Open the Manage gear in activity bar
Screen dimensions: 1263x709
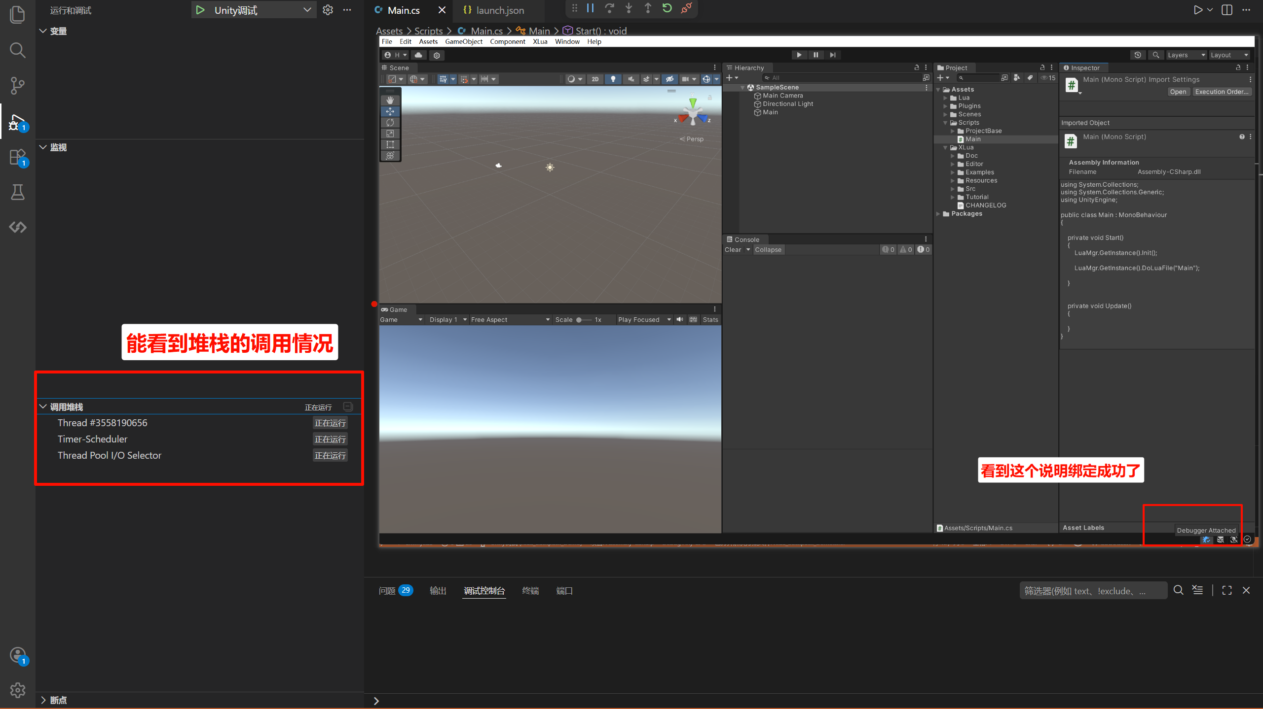pyautogui.click(x=17, y=690)
